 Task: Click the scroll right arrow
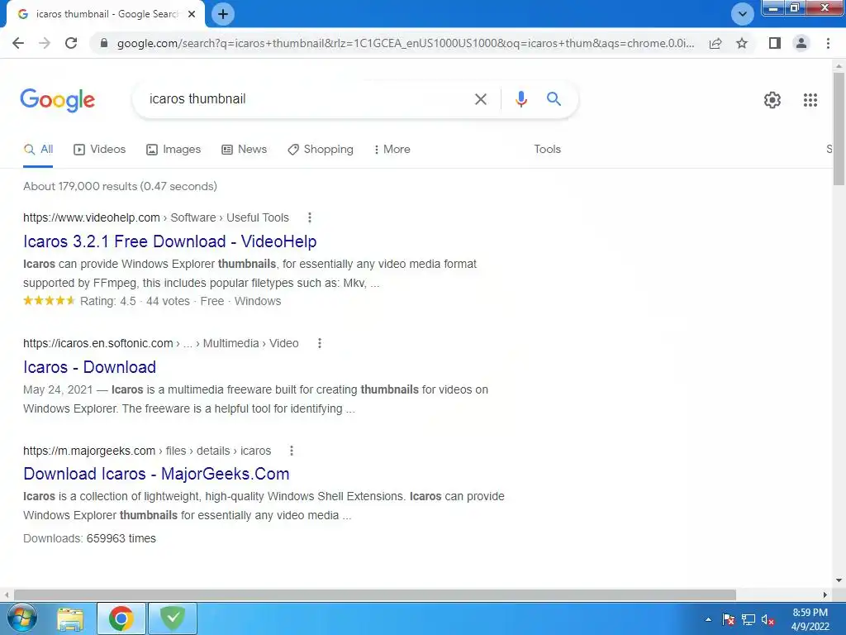(x=825, y=594)
